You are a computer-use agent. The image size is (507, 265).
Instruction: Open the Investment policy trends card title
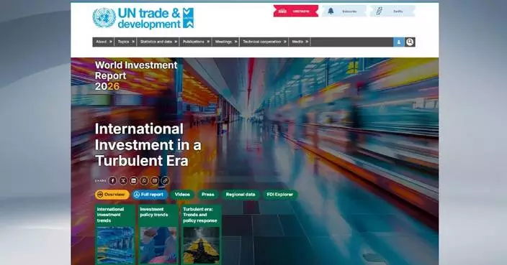(154, 212)
